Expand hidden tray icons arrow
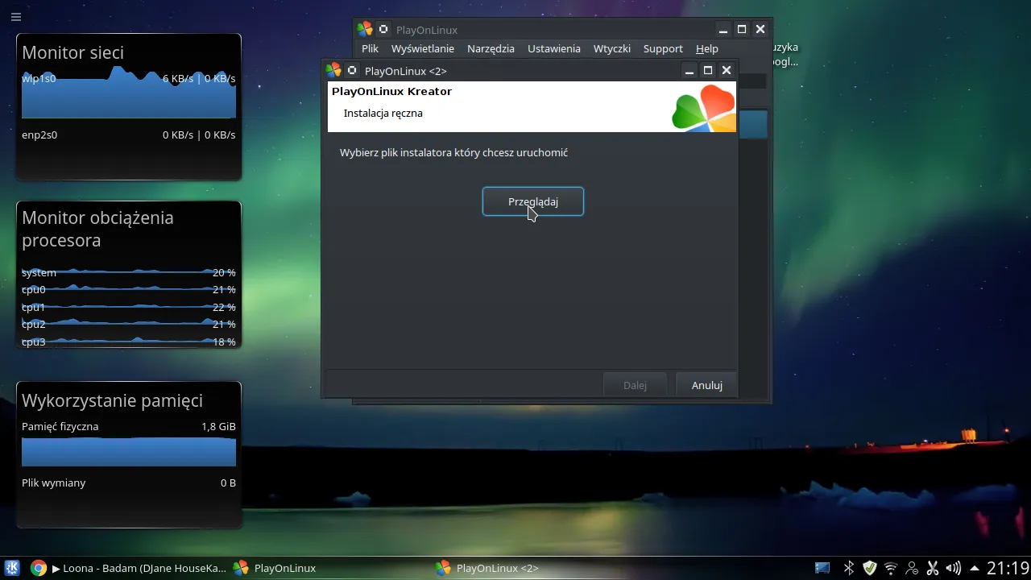 974,568
